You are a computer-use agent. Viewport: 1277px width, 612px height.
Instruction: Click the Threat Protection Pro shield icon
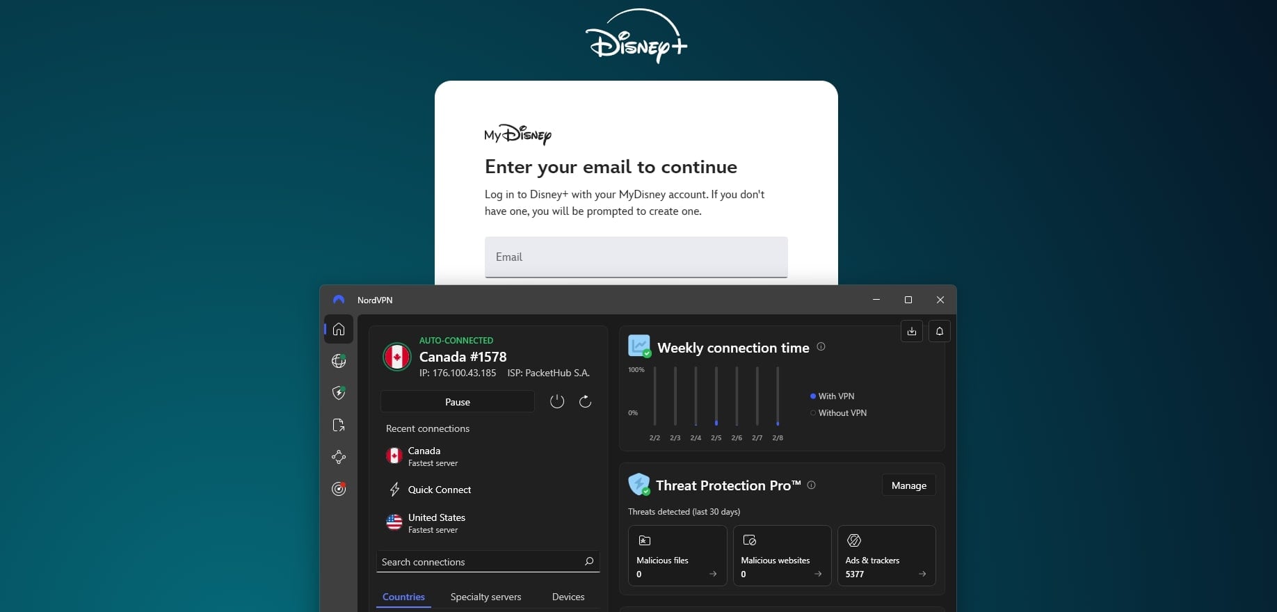point(639,484)
